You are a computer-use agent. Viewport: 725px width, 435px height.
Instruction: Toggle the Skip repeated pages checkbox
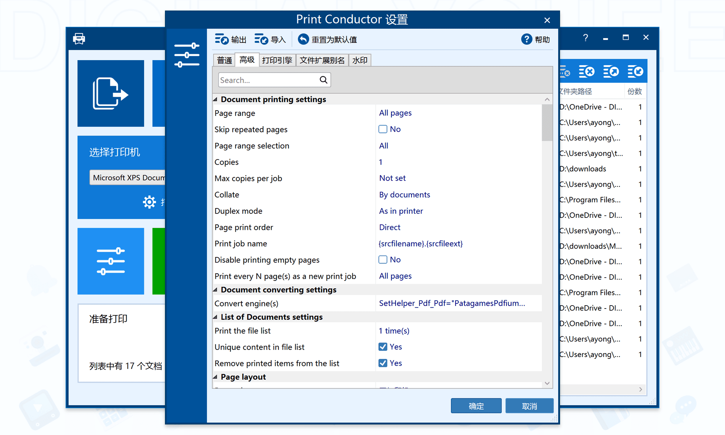pyautogui.click(x=383, y=129)
